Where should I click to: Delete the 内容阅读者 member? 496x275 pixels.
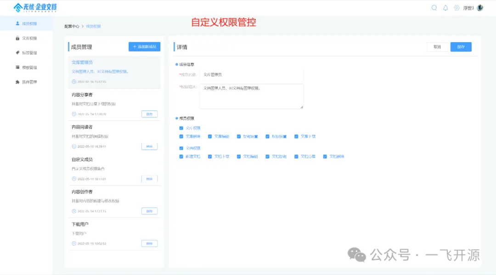point(149,147)
